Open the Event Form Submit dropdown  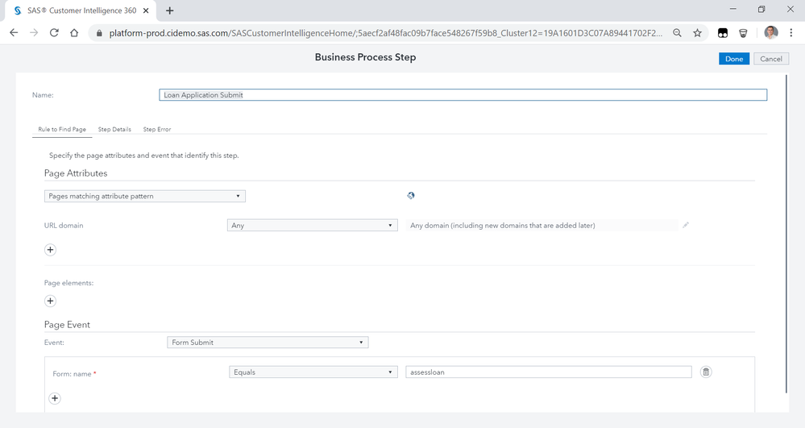click(x=268, y=343)
